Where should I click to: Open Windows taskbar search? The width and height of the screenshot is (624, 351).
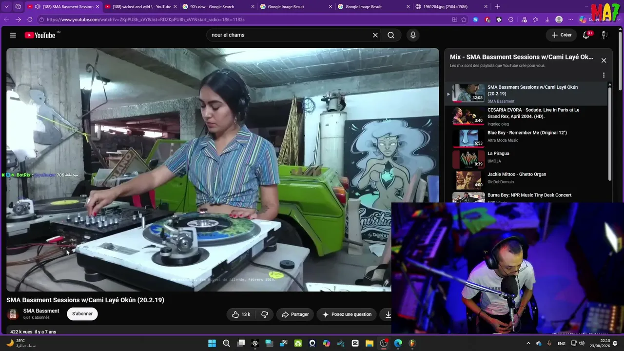click(x=226, y=343)
